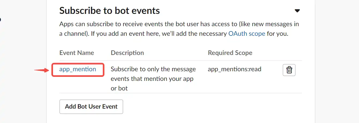The image size is (359, 123).
Task: Click the app_mention description text
Action: [x=153, y=79]
